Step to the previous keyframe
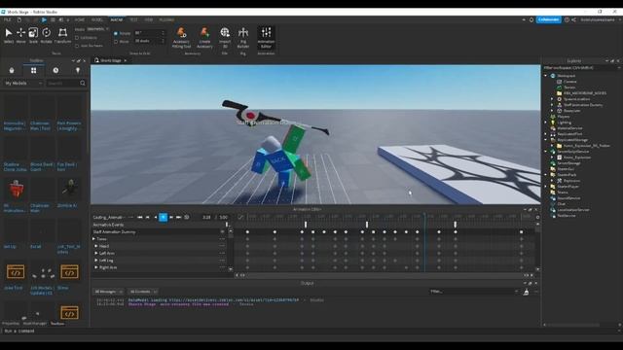The width and height of the screenshot is (623, 350). coord(148,217)
